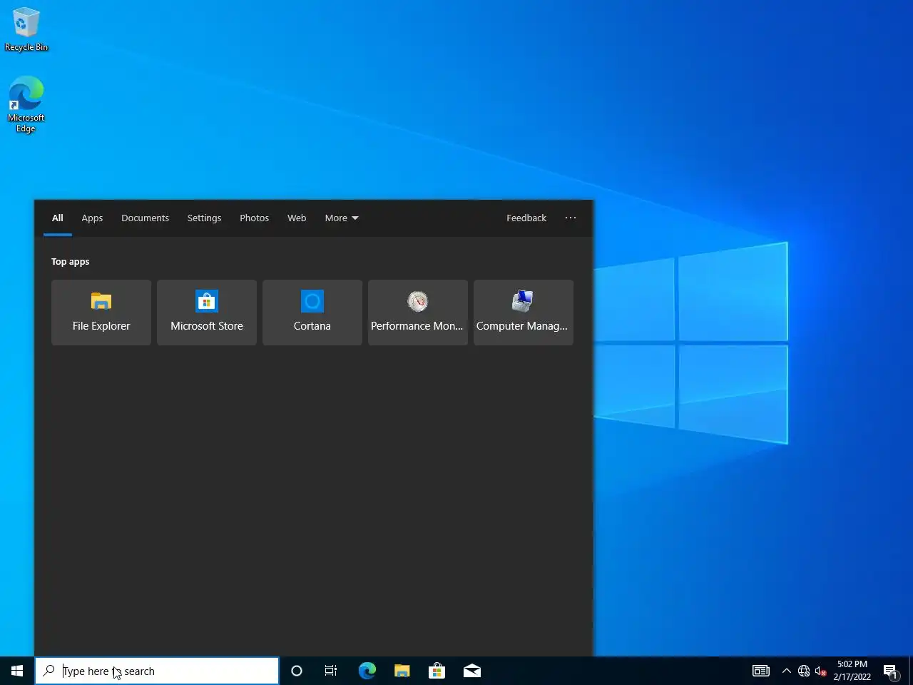Switch to the All search tab

pos(58,218)
